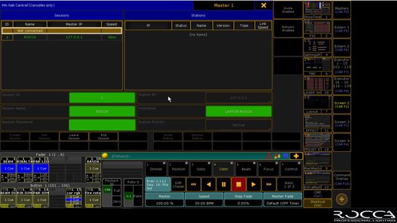Open the PRESET E view thumbnail

(x=318, y=142)
